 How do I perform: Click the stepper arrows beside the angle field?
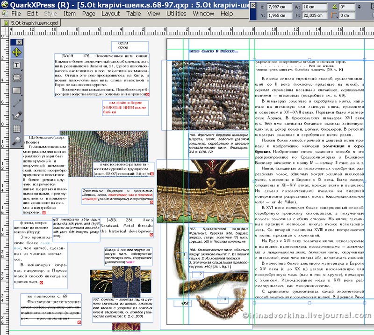point(359,7)
